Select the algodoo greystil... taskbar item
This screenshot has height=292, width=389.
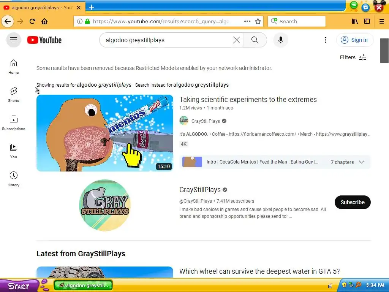[x=83, y=285]
